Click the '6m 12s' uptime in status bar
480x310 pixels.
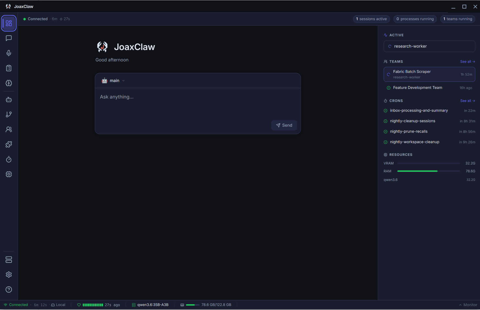[40, 305]
